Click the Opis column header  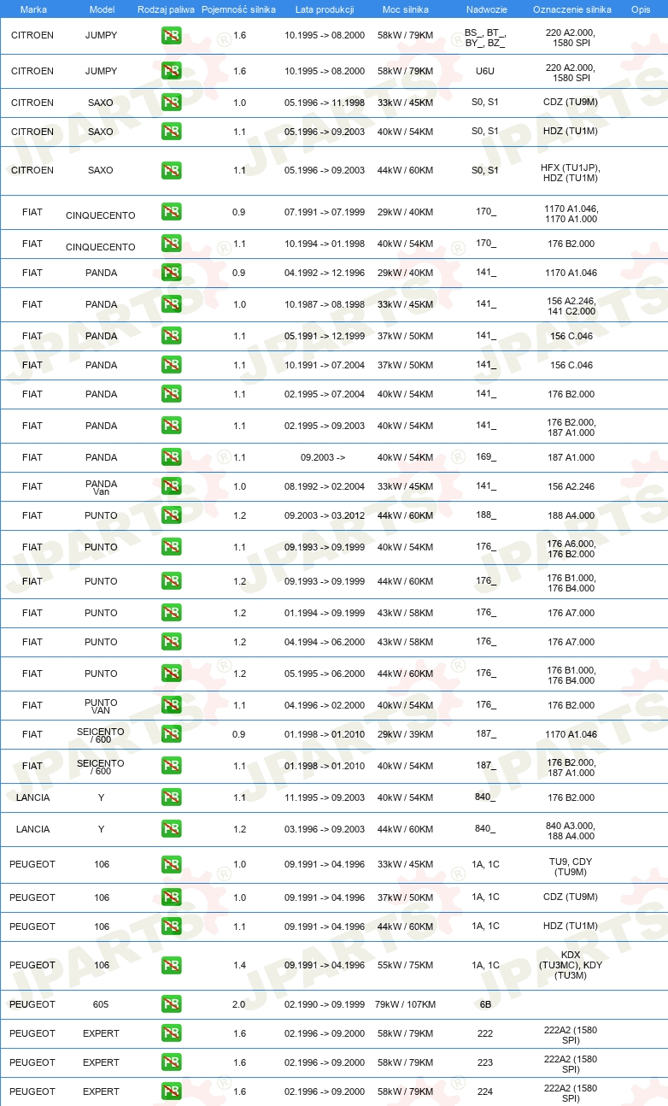(x=640, y=9)
